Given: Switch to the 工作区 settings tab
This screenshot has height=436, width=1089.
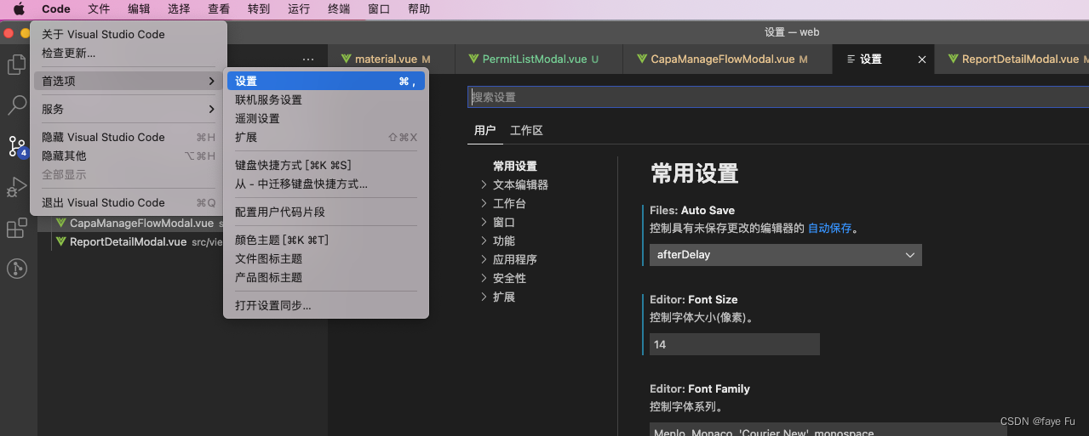Looking at the screenshot, I should (x=526, y=130).
